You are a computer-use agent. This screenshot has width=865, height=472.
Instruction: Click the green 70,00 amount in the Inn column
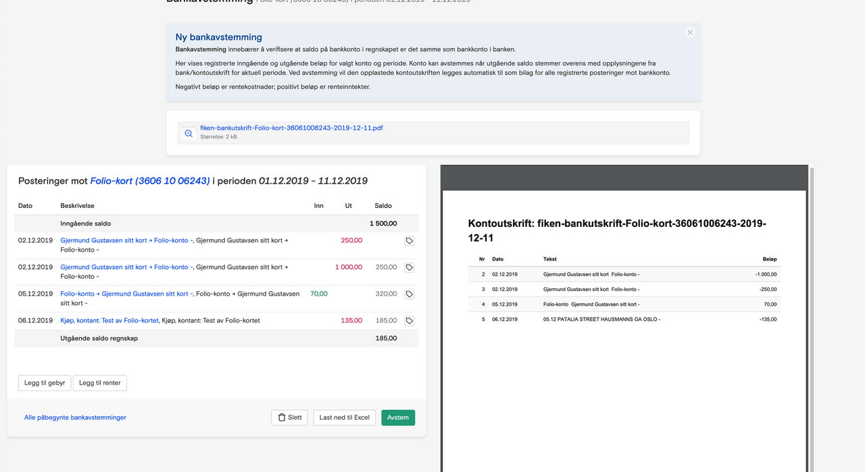click(x=319, y=294)
